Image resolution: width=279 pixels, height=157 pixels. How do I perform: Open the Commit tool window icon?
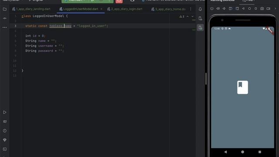5,18
